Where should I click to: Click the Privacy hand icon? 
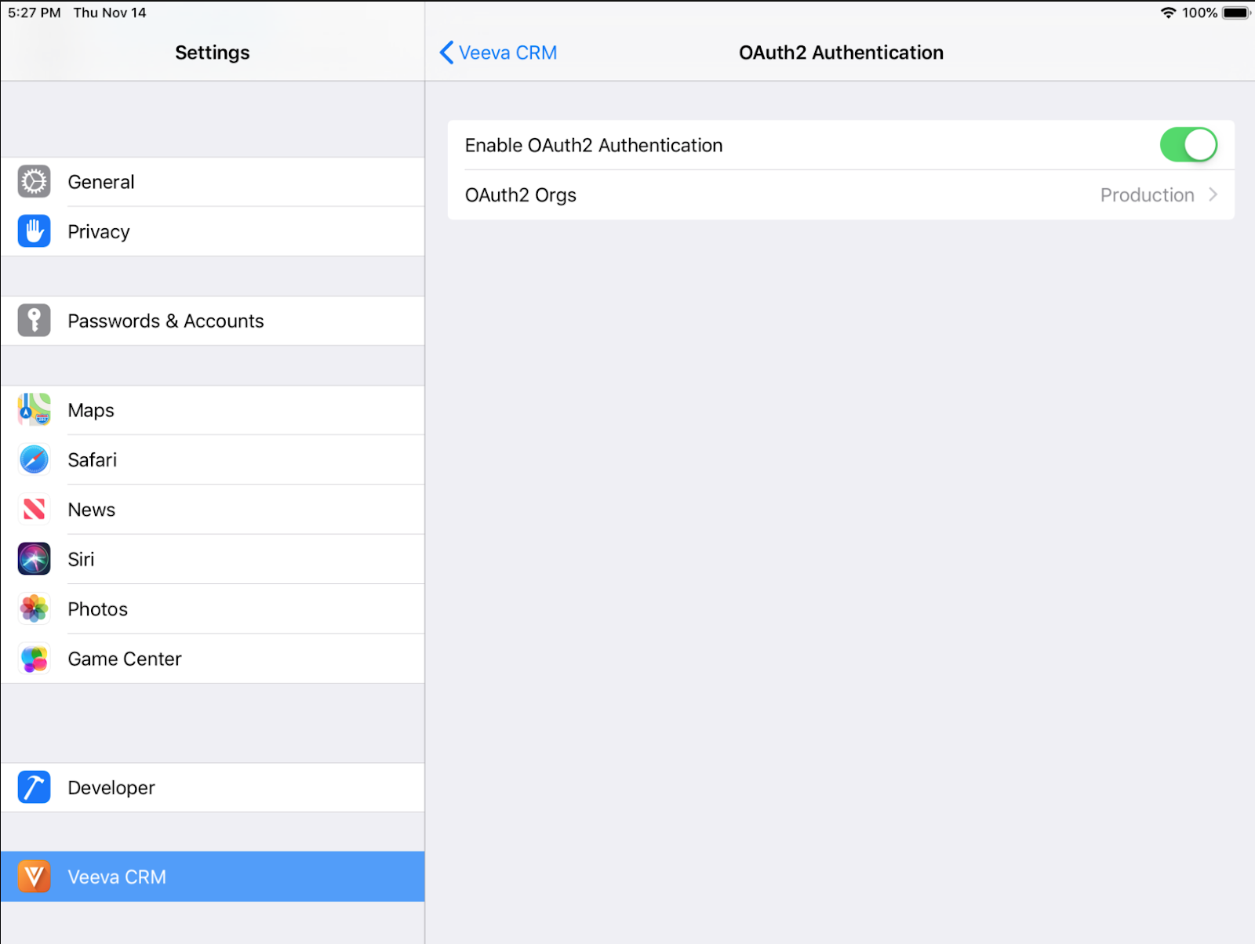coord(34,231)
